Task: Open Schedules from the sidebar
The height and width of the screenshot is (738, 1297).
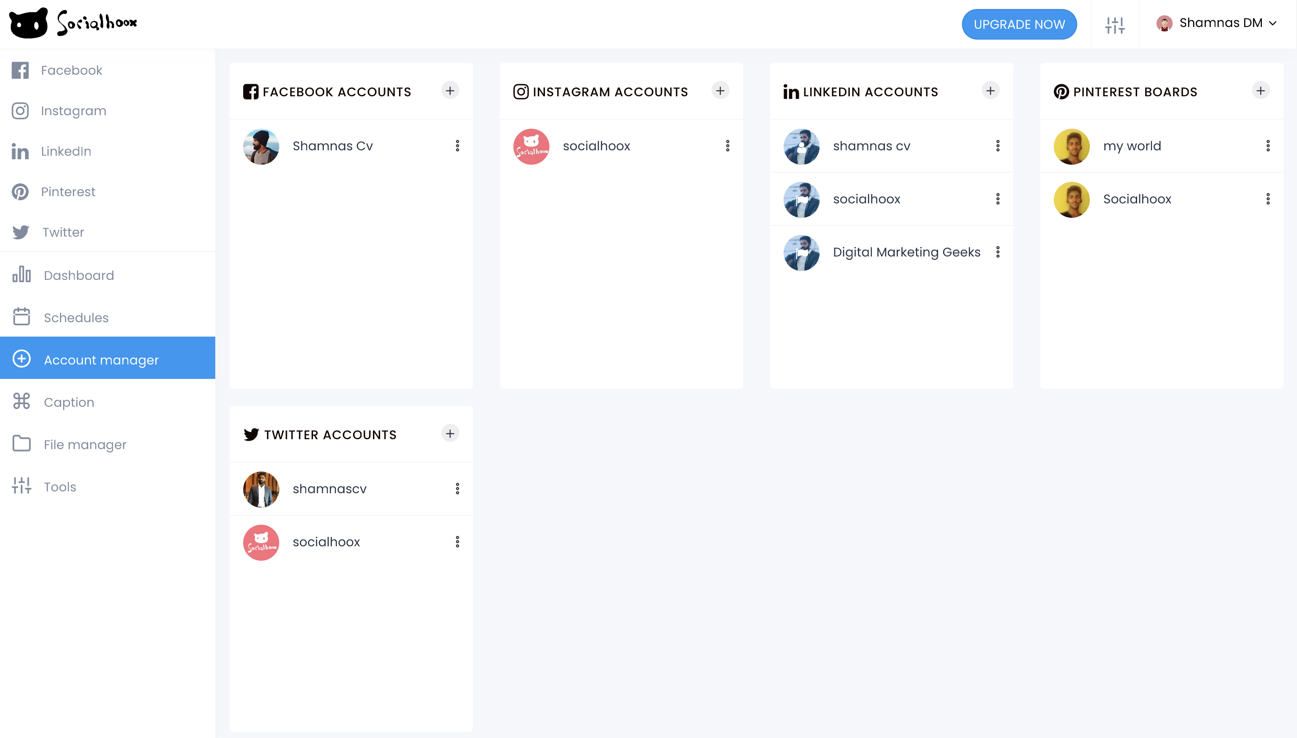Action: click(x=76, y=318)
